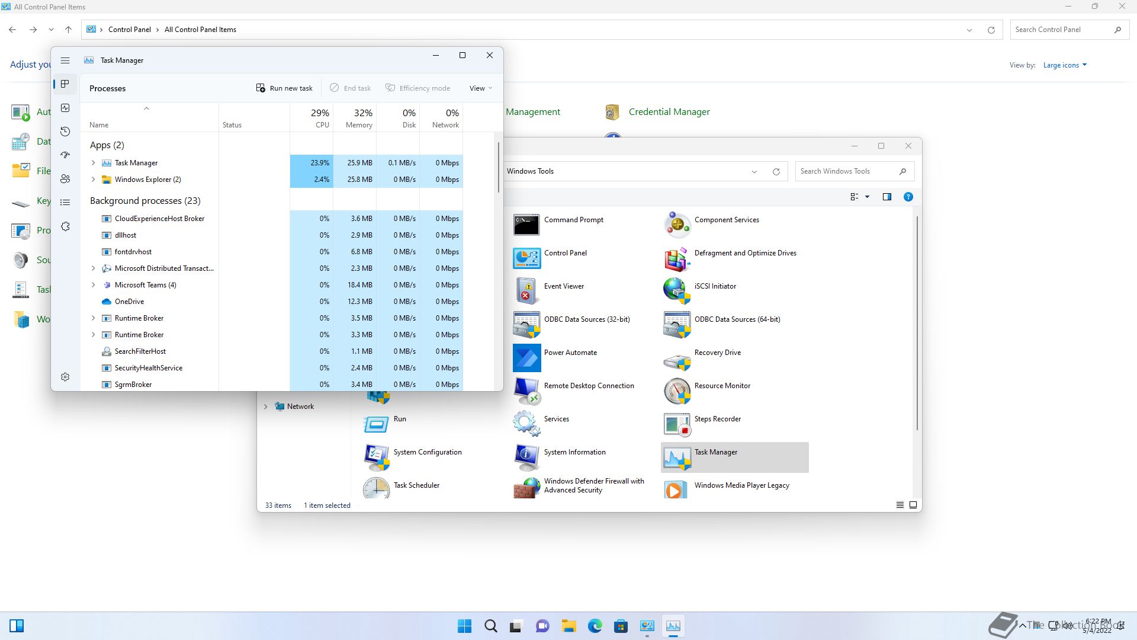Click Remote Desktop Connection icon
This screenshot has height=640, width=1137.
[x=526, y=391]
